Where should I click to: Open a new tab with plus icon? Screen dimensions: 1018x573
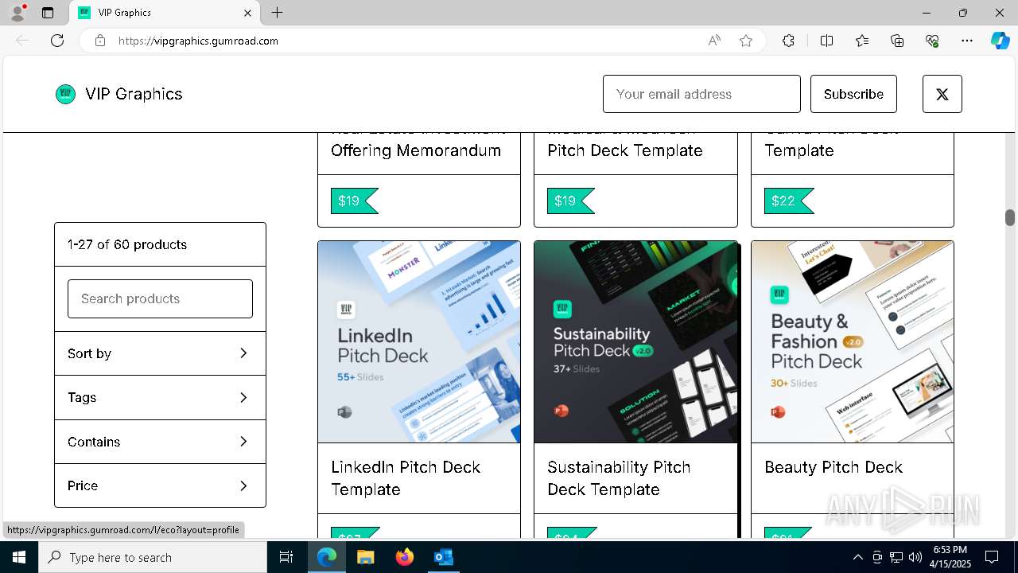point(277,13)
